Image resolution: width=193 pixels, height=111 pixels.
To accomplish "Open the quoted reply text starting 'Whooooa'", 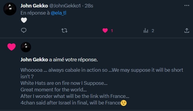I will (x=102, y=86).
